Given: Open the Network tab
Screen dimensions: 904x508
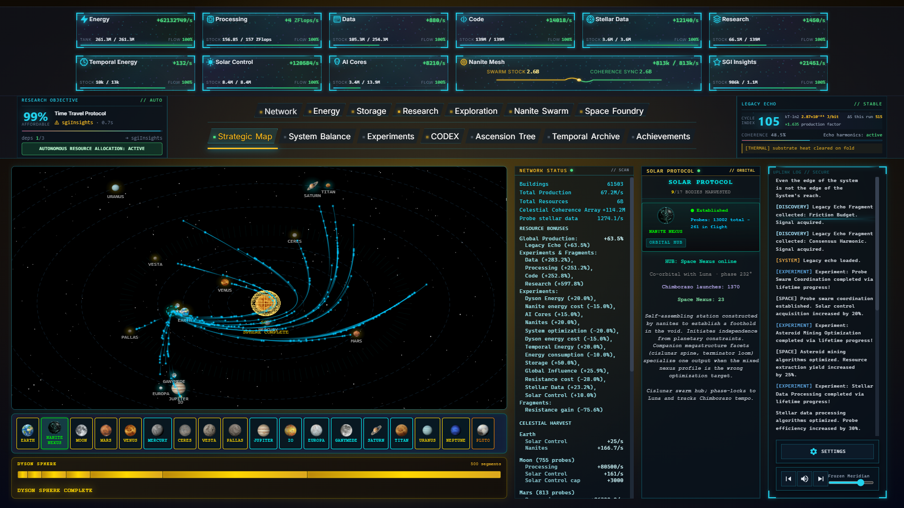Looking at the screenshot, I should (x=278, y=111).
